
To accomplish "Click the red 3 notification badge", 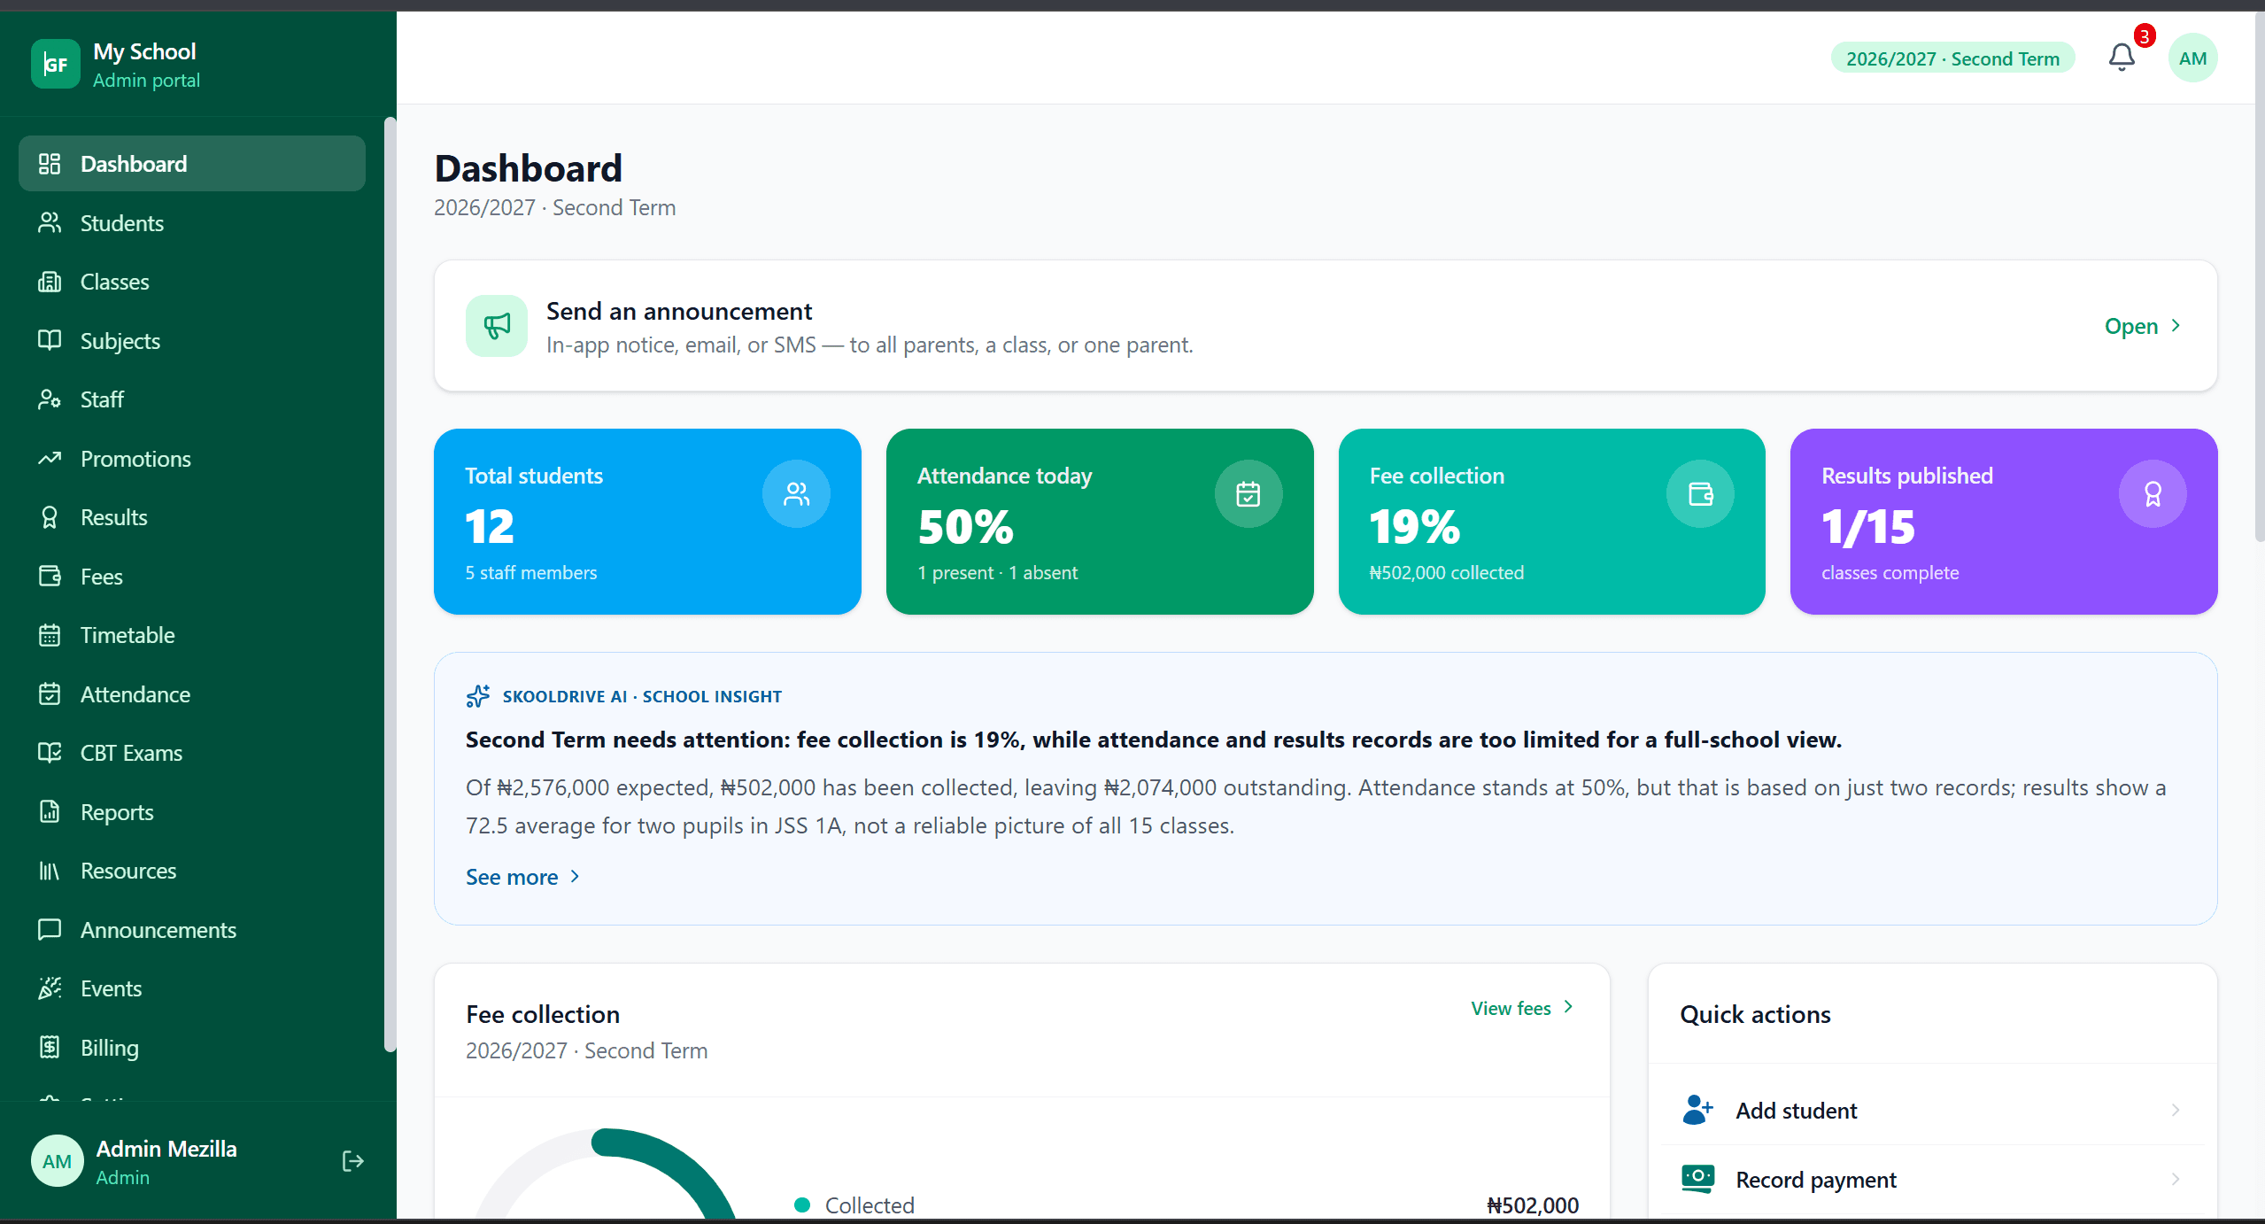I will (x=2145, y=36).
